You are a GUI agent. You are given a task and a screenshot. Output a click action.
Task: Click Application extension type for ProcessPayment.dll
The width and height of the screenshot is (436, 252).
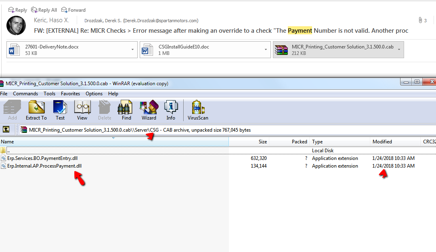click(x=335, y=166)
